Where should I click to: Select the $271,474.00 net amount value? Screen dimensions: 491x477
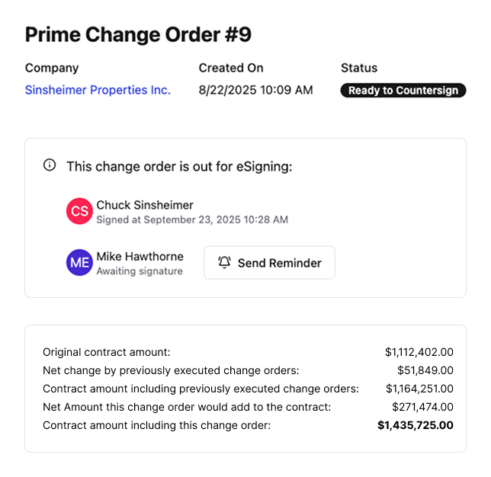(422, 407)
